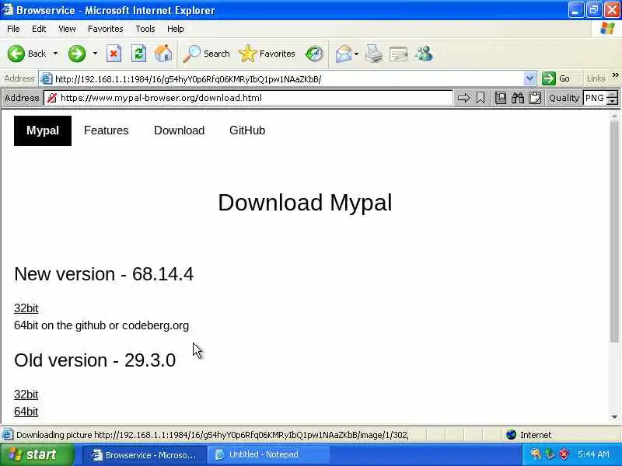The width and height of the screenshot is (622, 466).
Task: Click the Browservice taskbar button
Action: pyautogui.click(x=145, y=454)
